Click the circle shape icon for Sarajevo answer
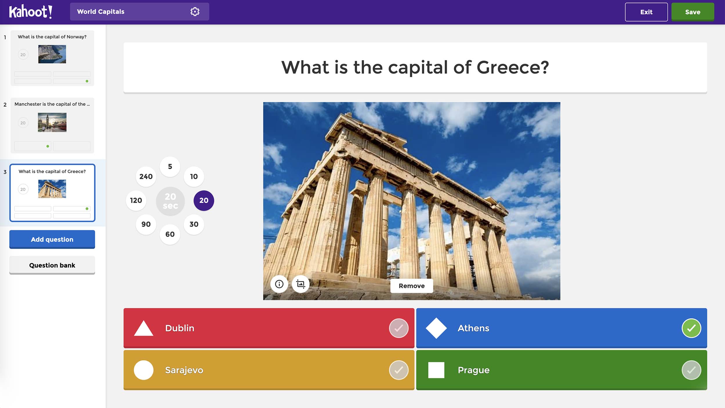This screenshot has height=408, width=725. (144, 370)
